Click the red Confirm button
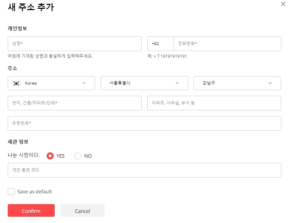 [31, 210]
